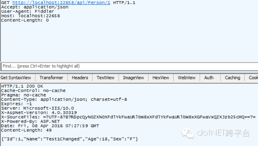Click the 'Cache-Control: no-cache' response header
This screenshot has width=258, height=146.
pyautogui.click(x=33, y=91)
